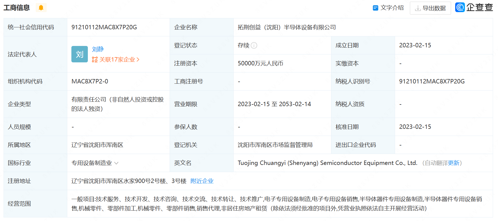Click the download icon on 导出数据
498x221 pixels.
tap(418, 8)
